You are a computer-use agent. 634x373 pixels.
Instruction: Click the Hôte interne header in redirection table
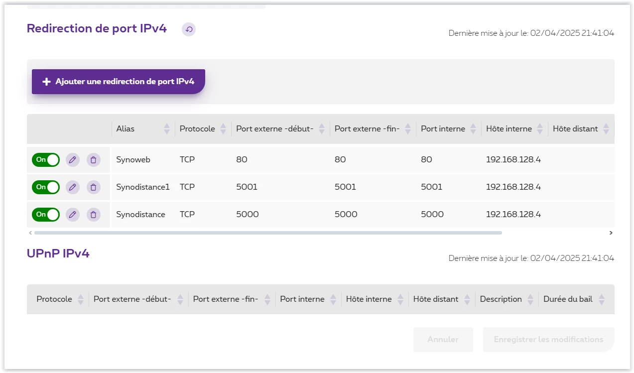click(x=508, y=129)
